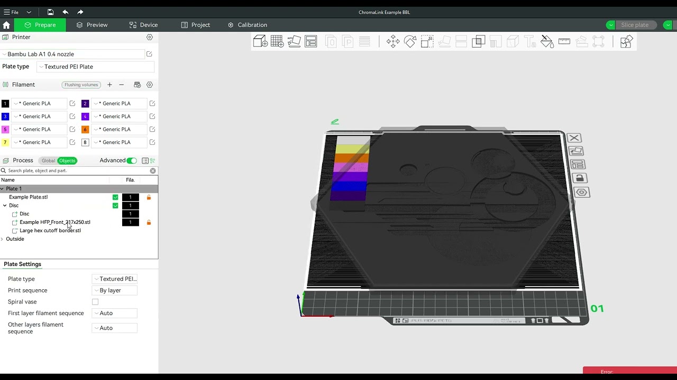Image resolution: width=677 pixels, height=380 pixels.
Task: Collapse the Plate 1 tree node
Action: click(2, 189)
